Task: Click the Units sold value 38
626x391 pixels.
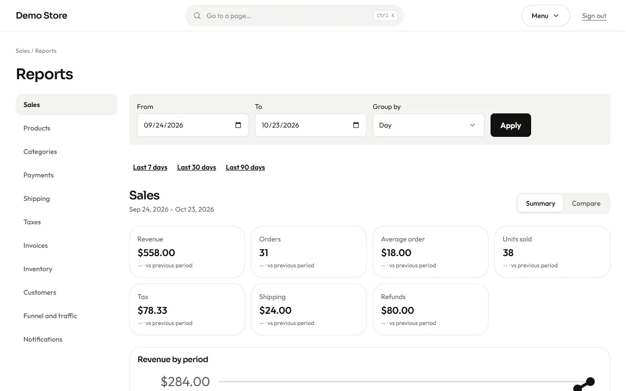Action: [x=508, y=253]
